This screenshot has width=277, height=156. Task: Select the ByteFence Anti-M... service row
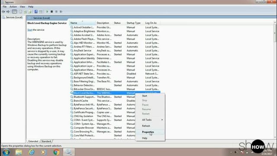tap(103, 105)
